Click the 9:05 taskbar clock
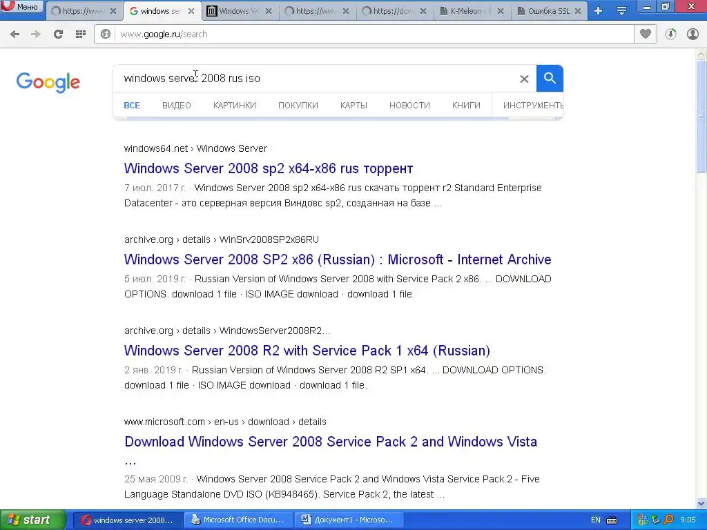Viewport: 707px width, 530px height. tap(688, 520)
